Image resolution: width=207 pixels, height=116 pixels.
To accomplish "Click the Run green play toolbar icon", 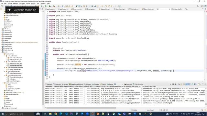I will 46,6.
